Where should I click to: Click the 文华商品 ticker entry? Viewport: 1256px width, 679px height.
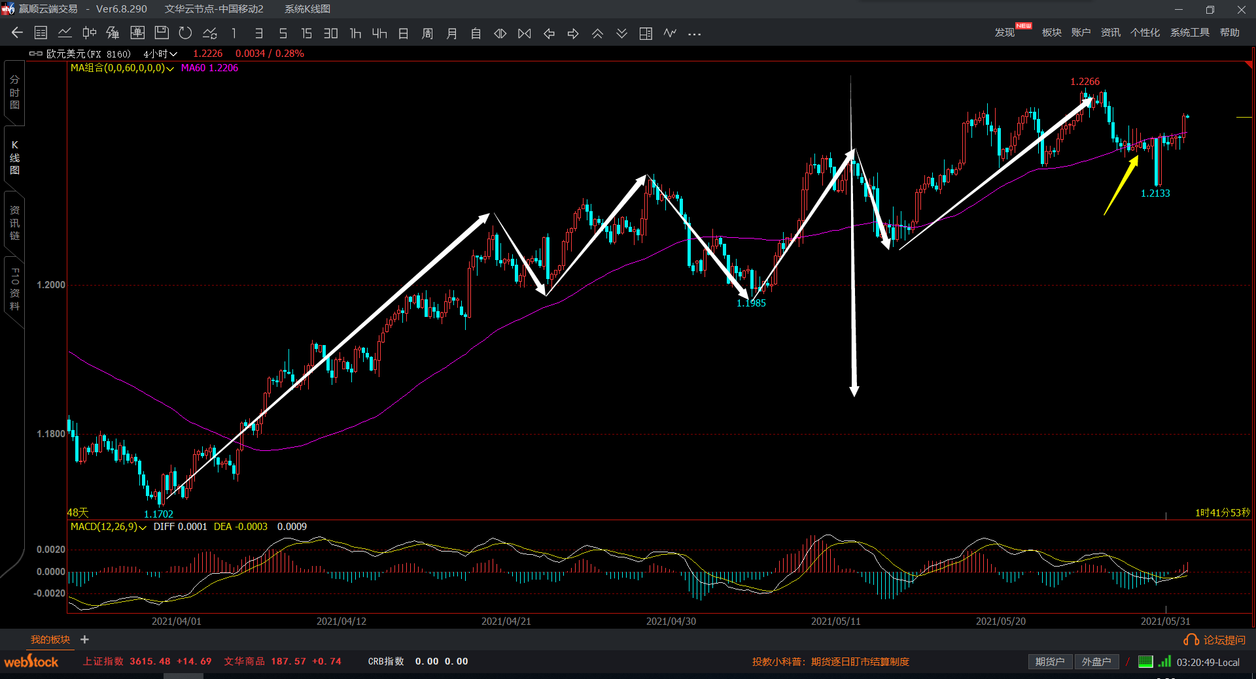[x=283, y=661]
